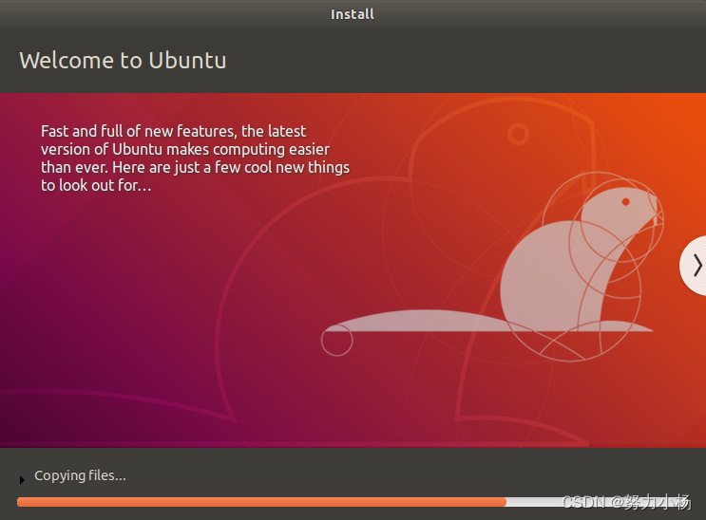Advance to the next slideshow slide arrow

pos(695,266)
